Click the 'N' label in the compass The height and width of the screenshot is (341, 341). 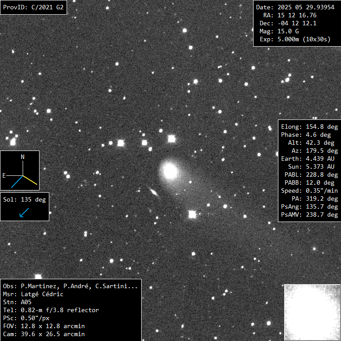coord(23,157)
